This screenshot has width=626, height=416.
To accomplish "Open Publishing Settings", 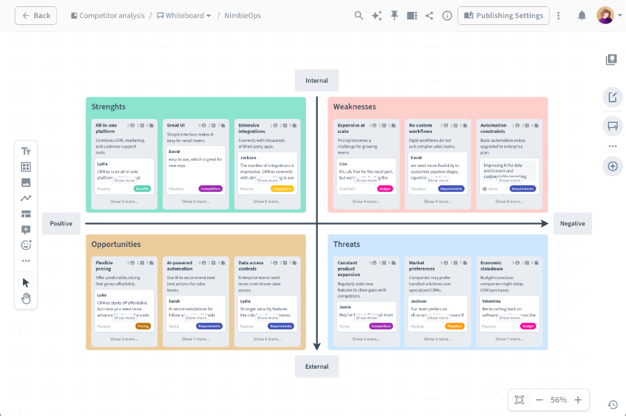I will coord(504,15).
